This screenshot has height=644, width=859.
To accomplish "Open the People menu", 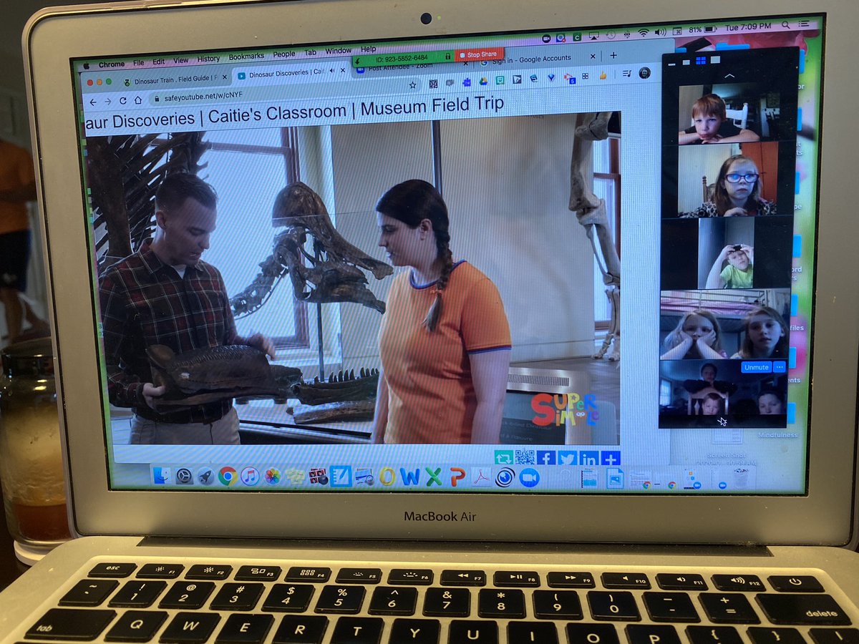I will (283, 54).
